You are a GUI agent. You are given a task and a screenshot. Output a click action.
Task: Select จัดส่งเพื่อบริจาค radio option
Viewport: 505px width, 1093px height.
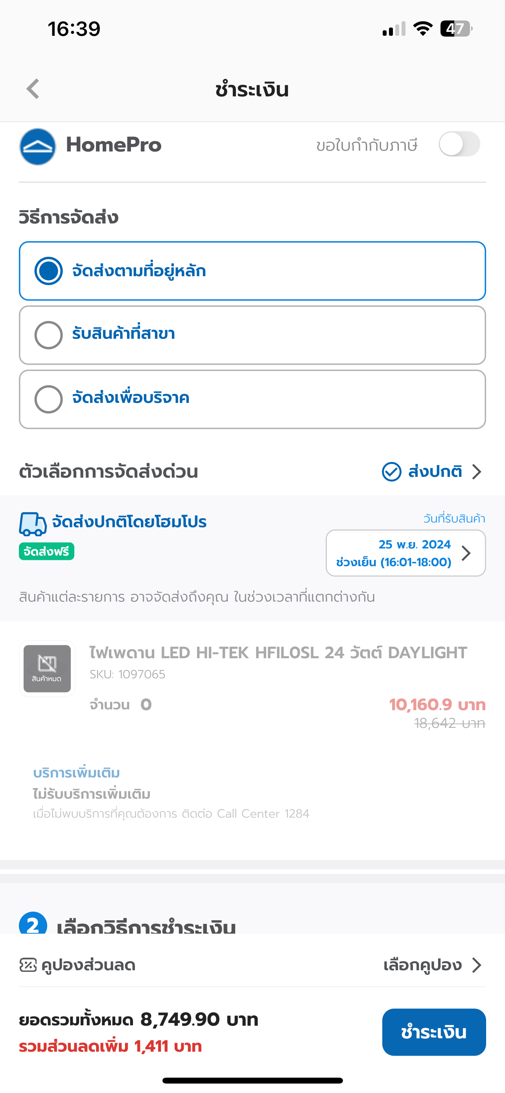(x=252, y=399)
